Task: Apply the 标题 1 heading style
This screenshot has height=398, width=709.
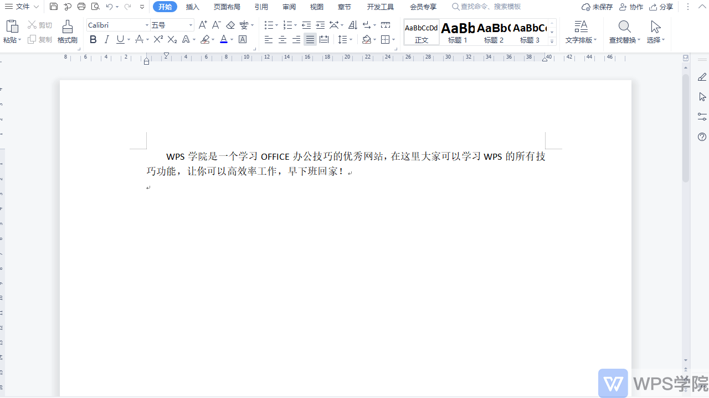Action: click(458, 32)
